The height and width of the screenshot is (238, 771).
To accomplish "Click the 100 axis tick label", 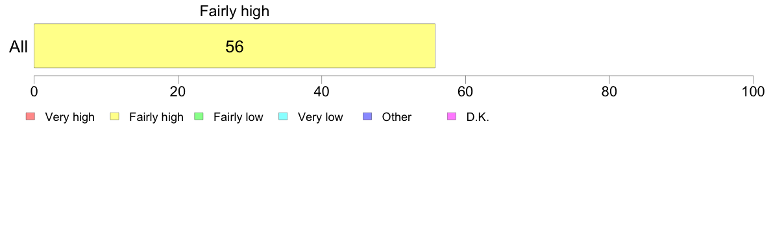I will tap(752, 91).
